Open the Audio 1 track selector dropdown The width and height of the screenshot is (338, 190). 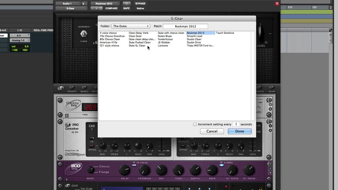pos(68,3)
